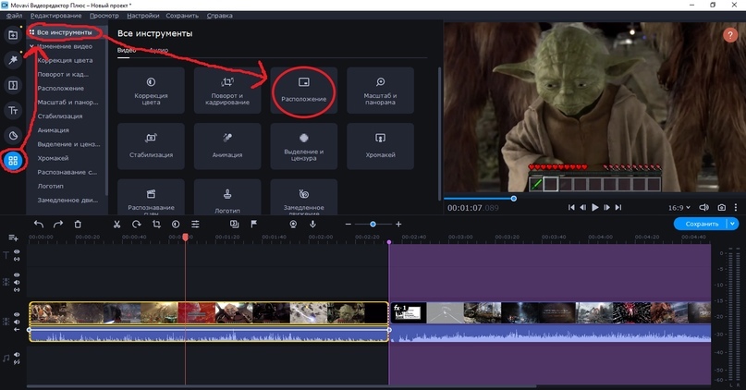Undo the last action

[39, 224]
